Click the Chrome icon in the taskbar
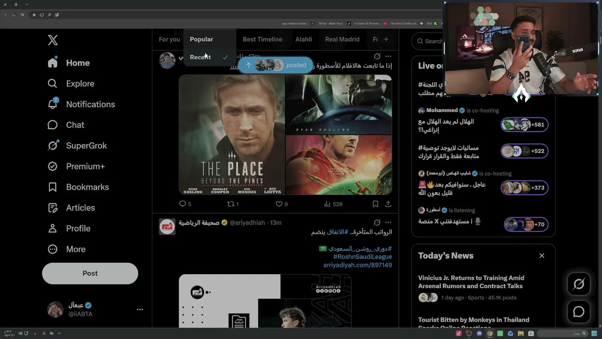The width and height of the screenshot is (602, 339). click(x=490, y=333)
